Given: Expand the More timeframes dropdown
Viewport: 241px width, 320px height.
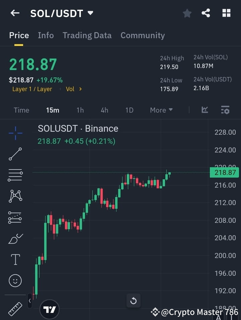Looking at the screenshot, I should pos(161,110).
